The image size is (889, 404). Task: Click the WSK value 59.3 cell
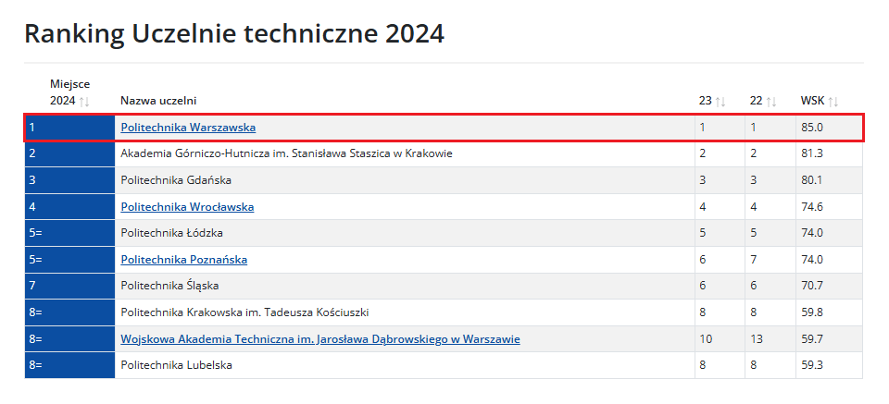(x=829, y=365)
